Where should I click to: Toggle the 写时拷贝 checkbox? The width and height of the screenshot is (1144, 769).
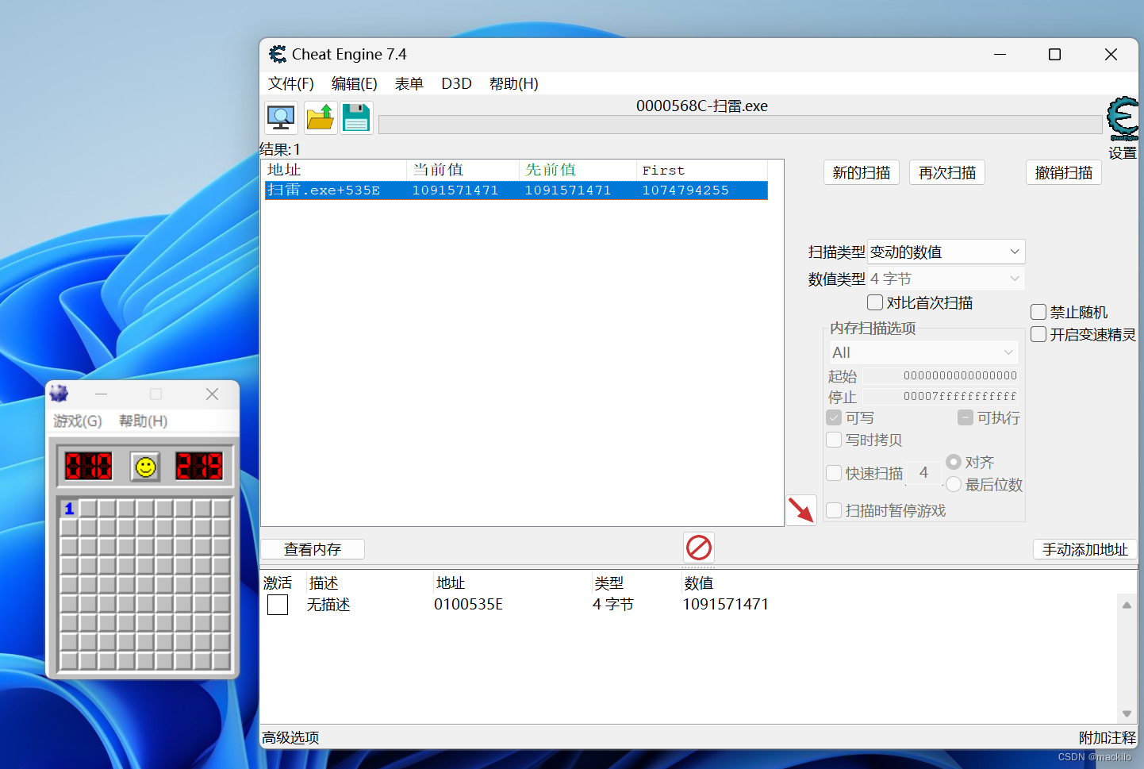click(834, 440)
